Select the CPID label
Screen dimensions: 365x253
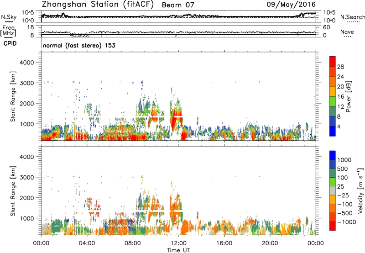10,43
